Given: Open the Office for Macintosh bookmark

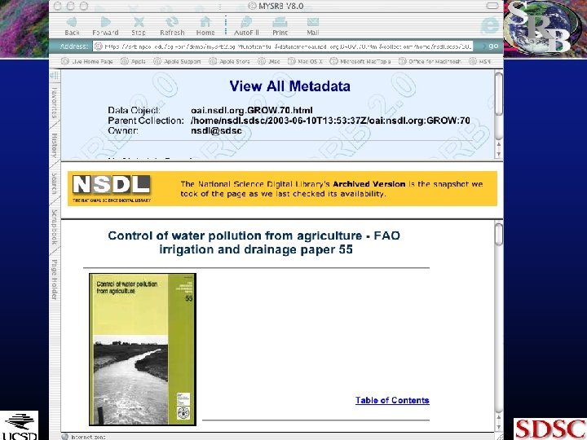Looking at the screenshot, I should 430,61.
